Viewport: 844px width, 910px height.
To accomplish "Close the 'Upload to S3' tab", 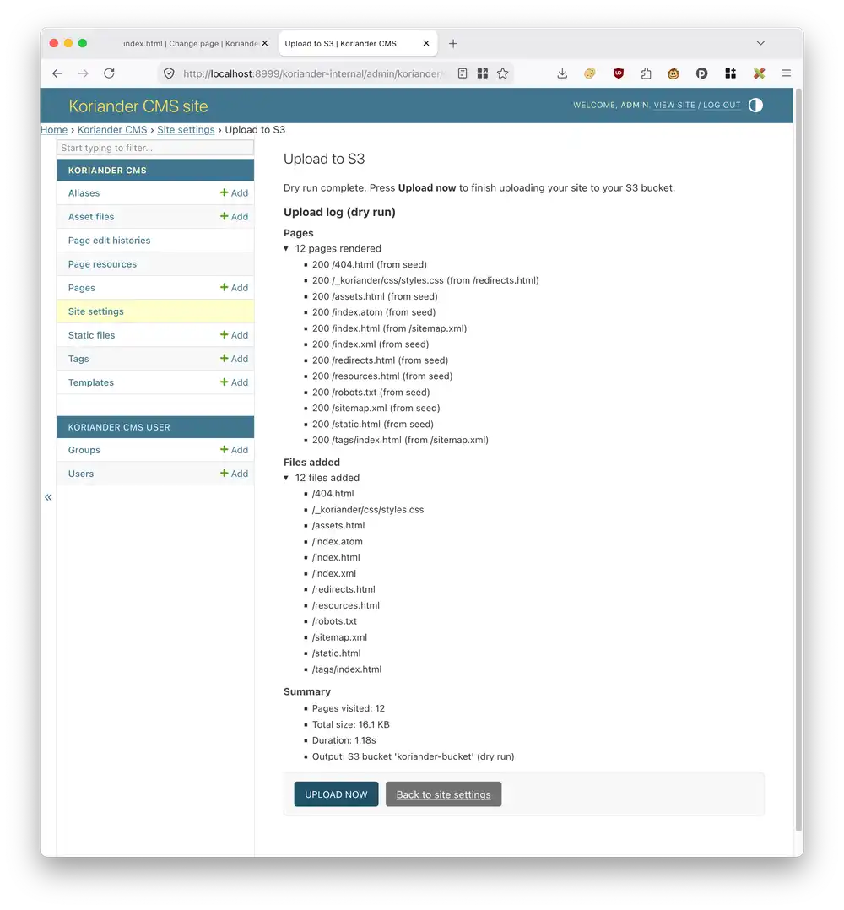I will click(425, 44).
